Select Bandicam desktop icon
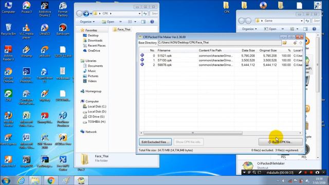The width and height of the screenshot is (329, 185). pyautogui.click(x=63, y=29)
